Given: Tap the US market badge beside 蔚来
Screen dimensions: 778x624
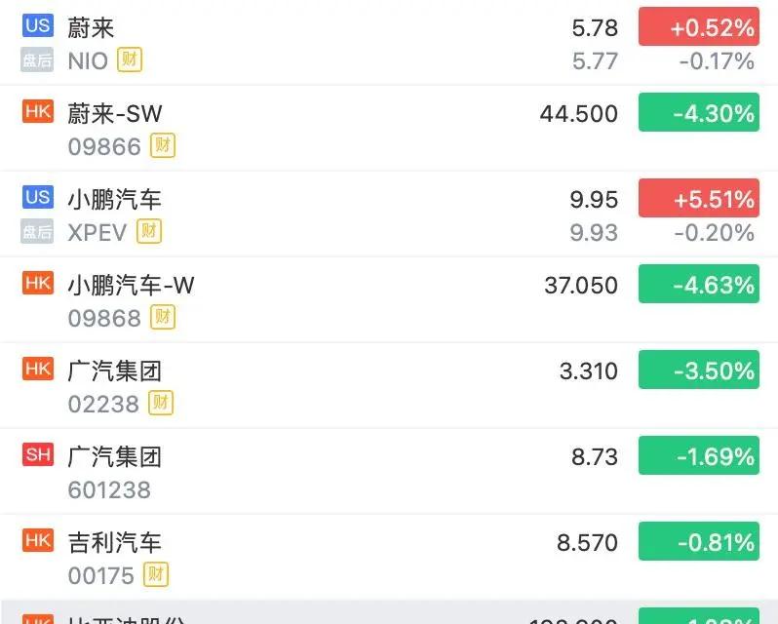Looking at the screenshot, I should click(x=38, y=24).
